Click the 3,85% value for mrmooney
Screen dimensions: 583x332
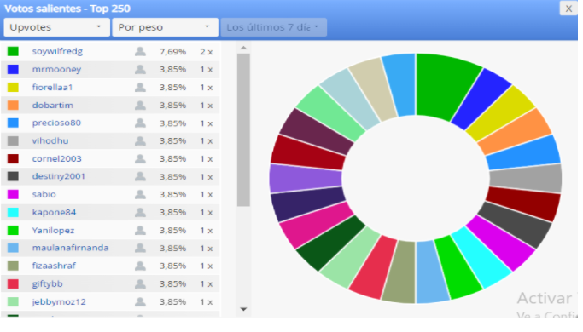173,69
